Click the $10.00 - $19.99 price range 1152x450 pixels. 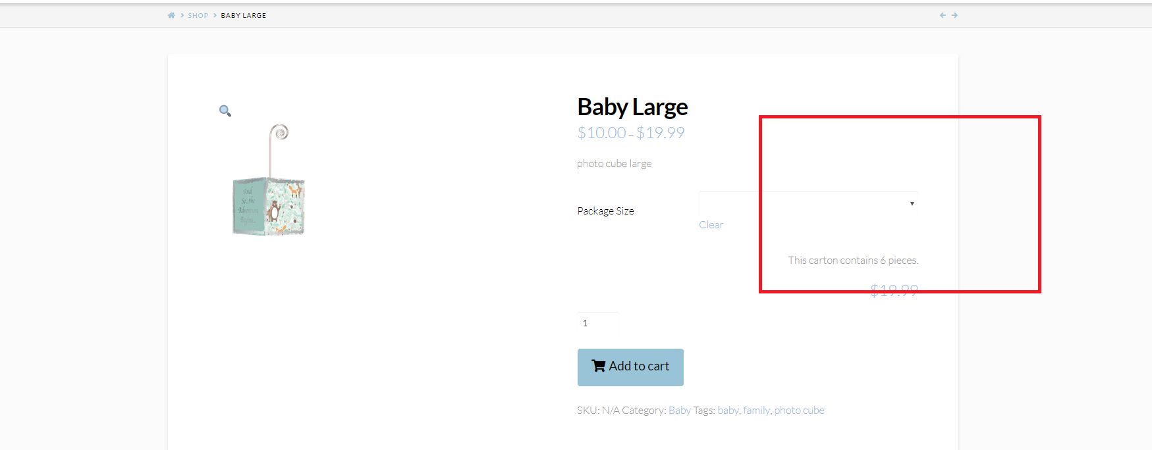click(x=630, y=133)
